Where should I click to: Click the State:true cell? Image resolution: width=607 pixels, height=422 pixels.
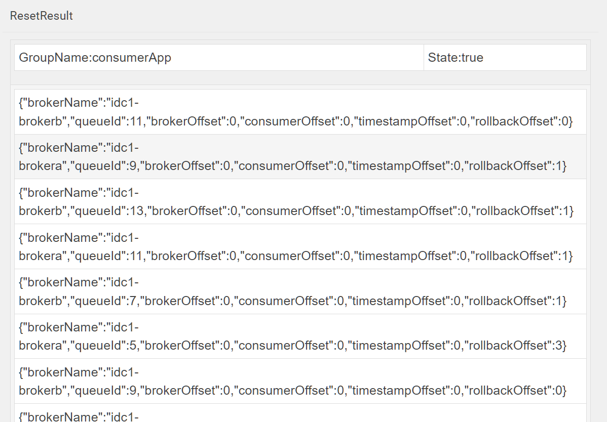[505, 58]
